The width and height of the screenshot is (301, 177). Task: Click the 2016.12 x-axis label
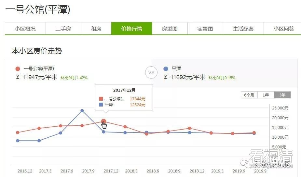25,171
